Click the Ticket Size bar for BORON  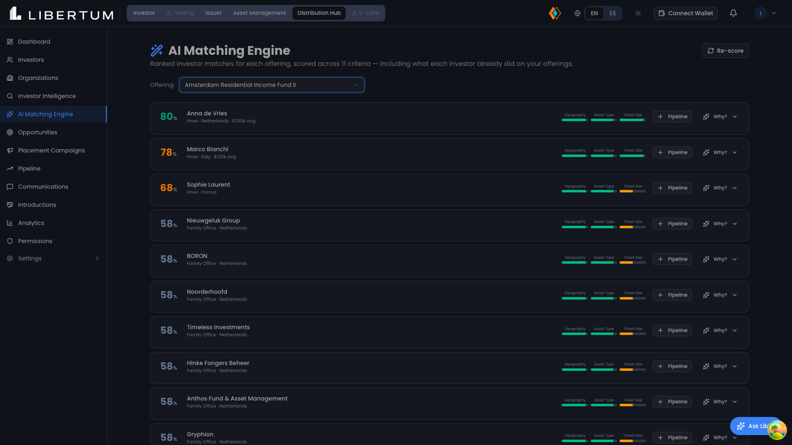point(632,263)
